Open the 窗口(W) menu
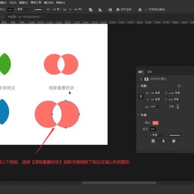 click(x=48, y=3)
